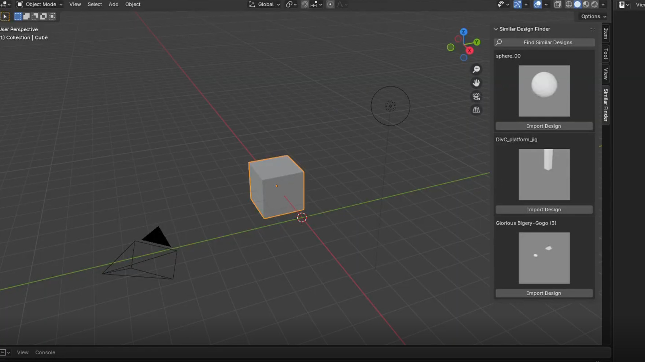645x362 pixels.
Task: Click the DivC_platform_jig thumbnail preview
Action: tap(544, 174)
